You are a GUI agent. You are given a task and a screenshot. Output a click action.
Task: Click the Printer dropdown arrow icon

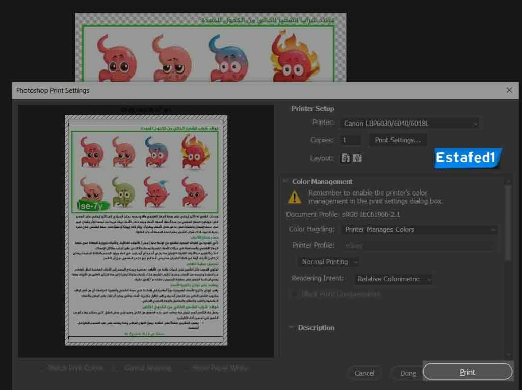point(475,123)
